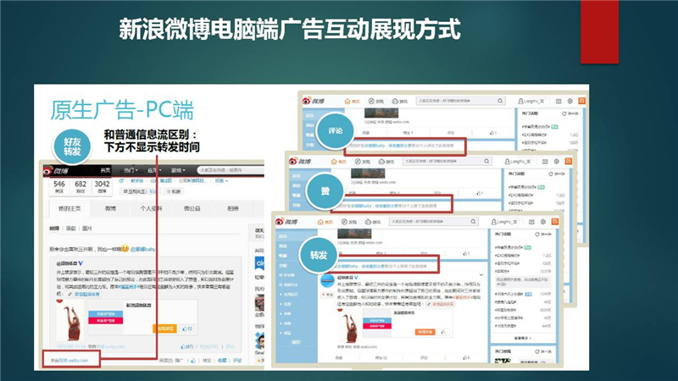Open the 游戏 dropdown in the left panel navbar
678x381 pixels.
pyautogui.click(x=178, y=171)
